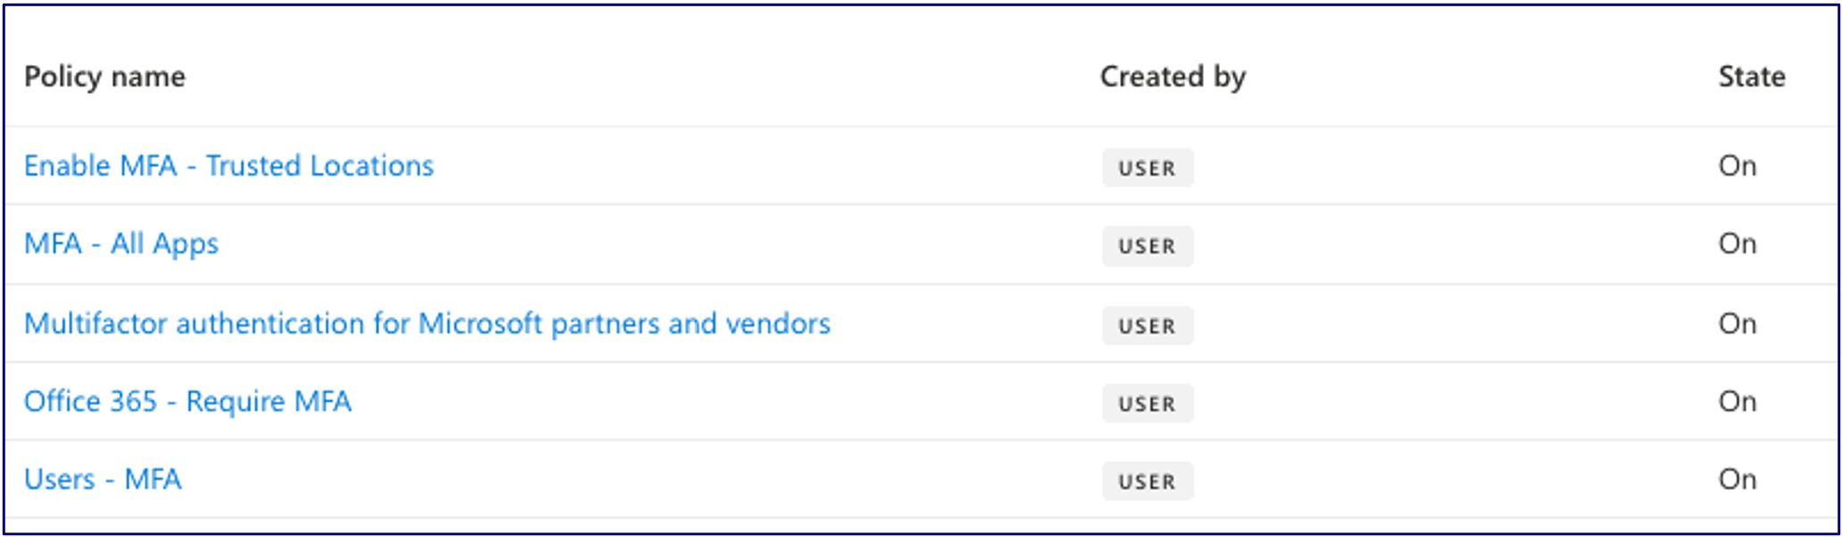Viewport: 1842px width, 537px height.
Task: Click USER badge in Office 365 - Require MFA row
Action: [x=1148, y=404]
